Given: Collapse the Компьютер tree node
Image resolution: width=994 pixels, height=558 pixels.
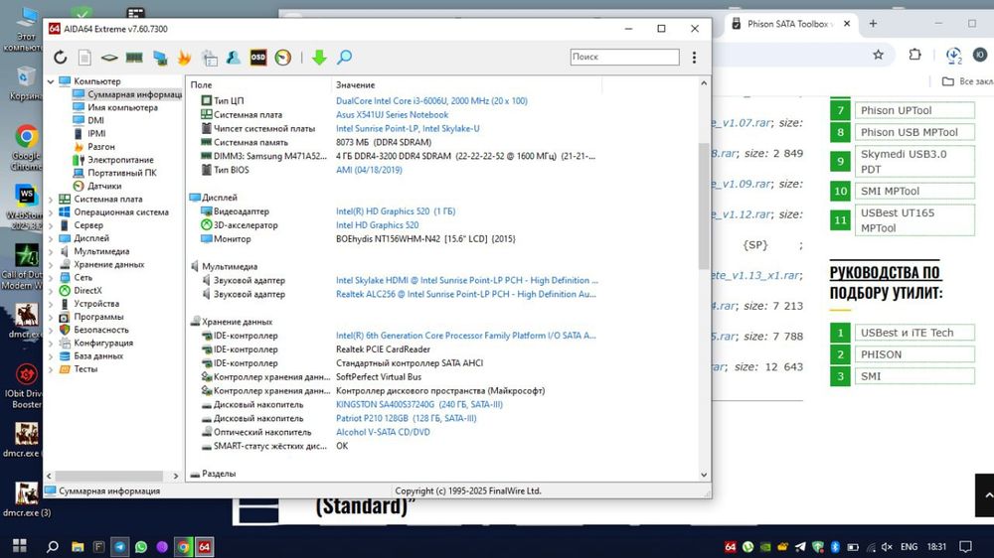Looking at the screenshot, I should click(x=51, y=81).
